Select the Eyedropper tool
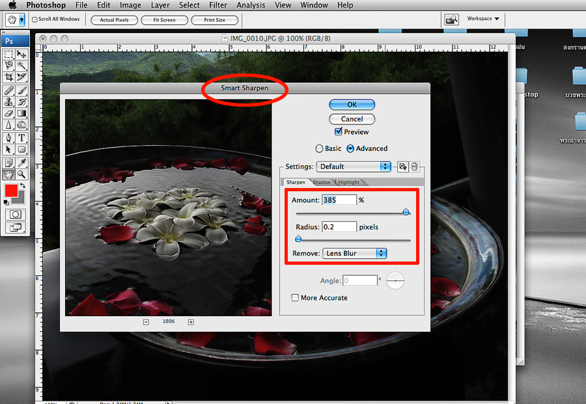Screen dimensions: 586x404 (x=21, y=163)
